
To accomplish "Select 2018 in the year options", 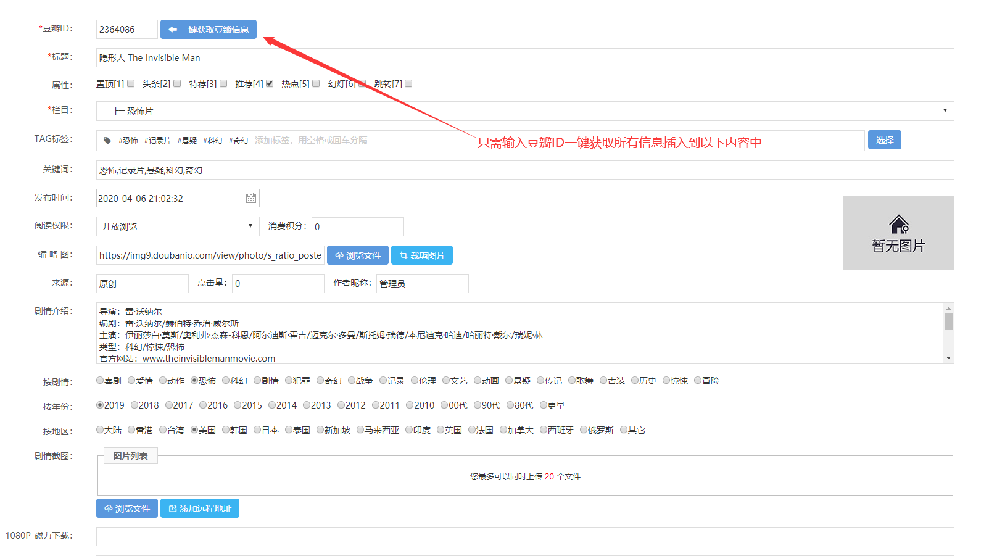I will click(x=134, y=405).
